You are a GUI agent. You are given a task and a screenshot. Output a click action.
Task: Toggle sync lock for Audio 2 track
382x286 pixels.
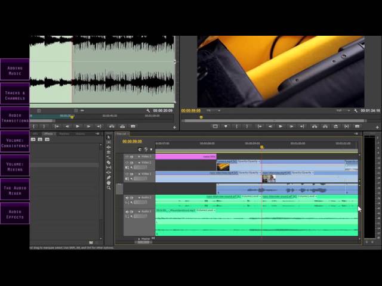coord(132,198)
